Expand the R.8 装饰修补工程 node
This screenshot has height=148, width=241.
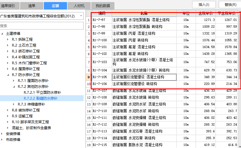point(8,110)
